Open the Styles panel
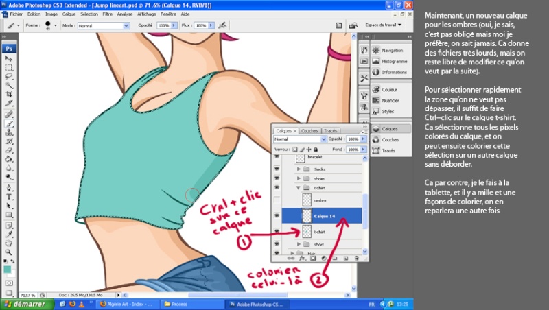This screenshot has height=310, width=549. 390,111
